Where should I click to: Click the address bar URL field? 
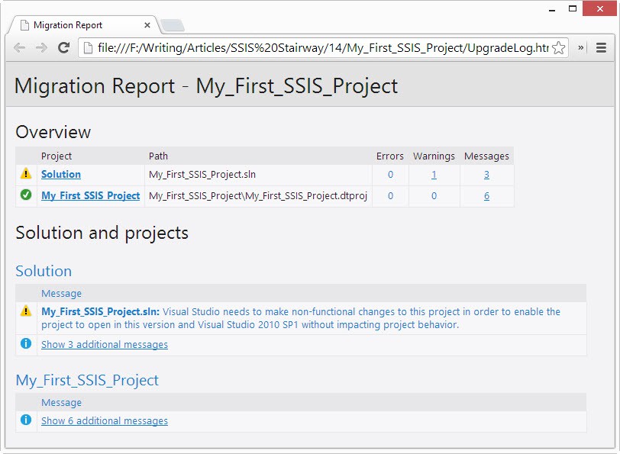tap(321, 48)
